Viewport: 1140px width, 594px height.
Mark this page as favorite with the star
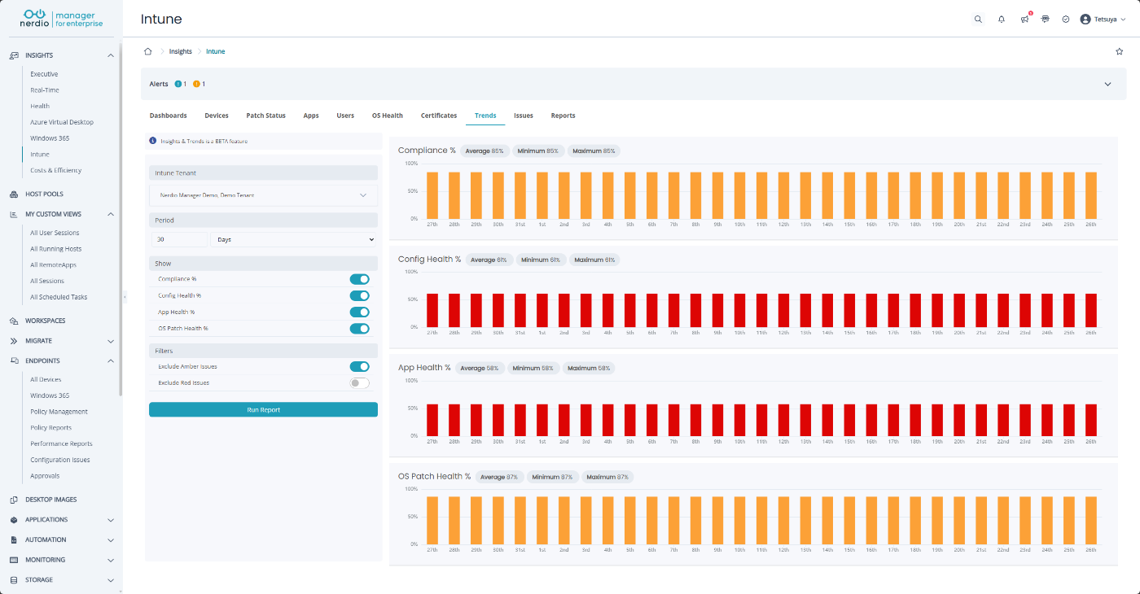point(1119,51)
